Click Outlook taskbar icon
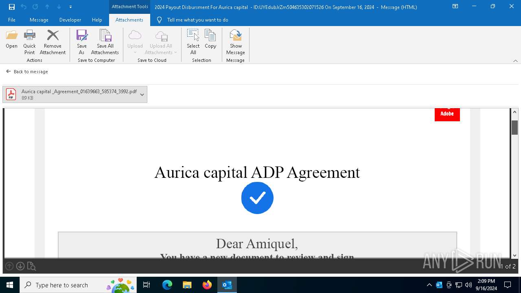 click(227, 285)
